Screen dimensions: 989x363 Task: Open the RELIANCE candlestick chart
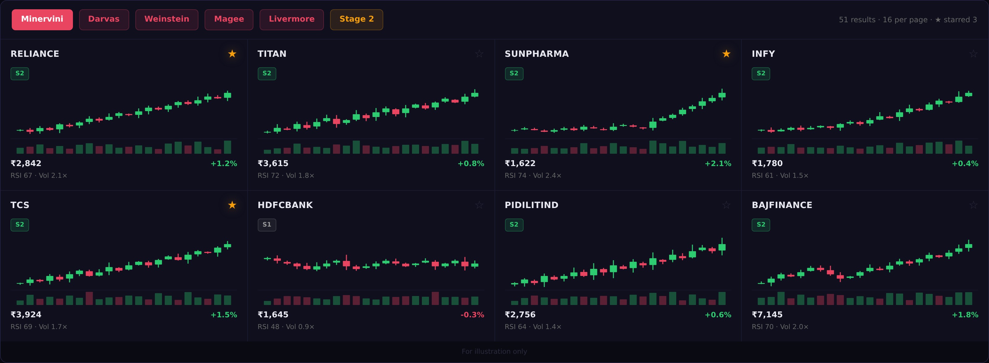(x=124, y=120)
